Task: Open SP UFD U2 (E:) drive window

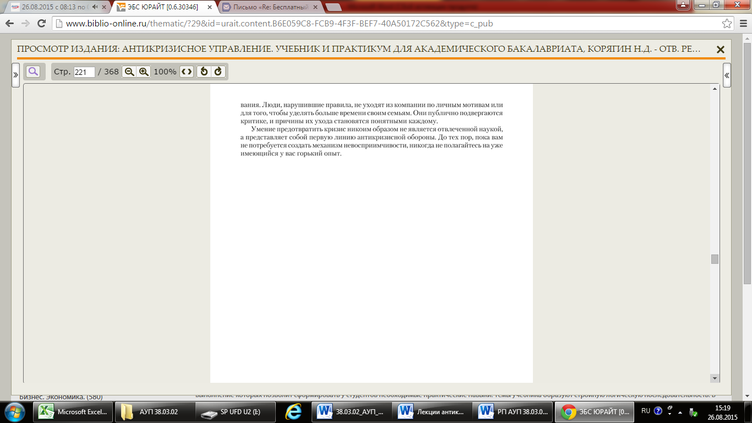Action: click(x=236, y=411)
